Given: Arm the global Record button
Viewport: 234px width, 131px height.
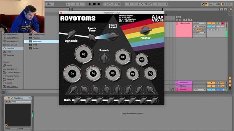Looking at the screenshot, I should tap(99, 4).
